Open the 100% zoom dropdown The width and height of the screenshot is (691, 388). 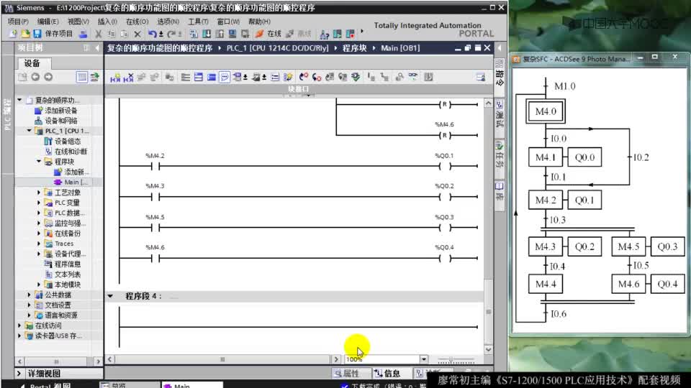click(x=423, y=359)
